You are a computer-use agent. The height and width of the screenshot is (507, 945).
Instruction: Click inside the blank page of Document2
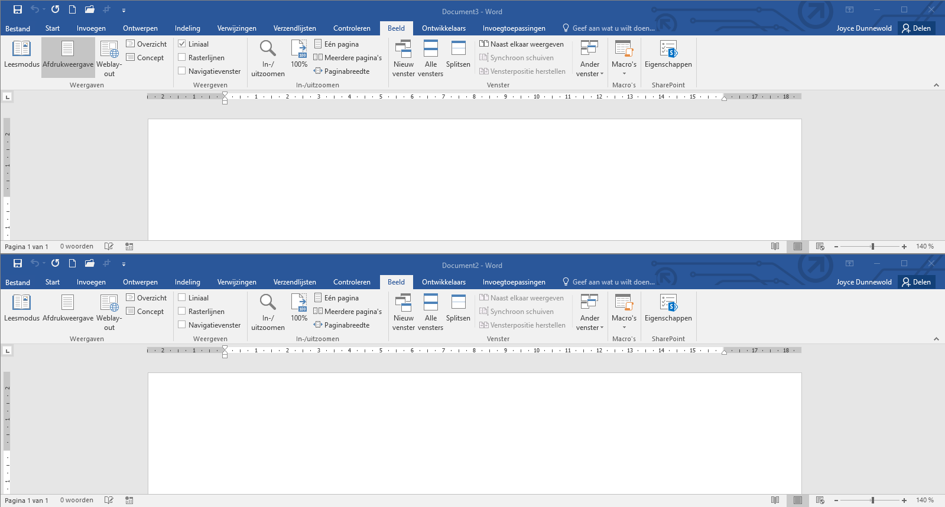coord(475,433)
